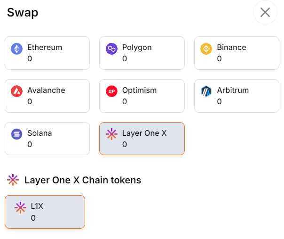Choose the L1X token card
The width and height of the screenshot is (284, 239).
pos(45,212)
